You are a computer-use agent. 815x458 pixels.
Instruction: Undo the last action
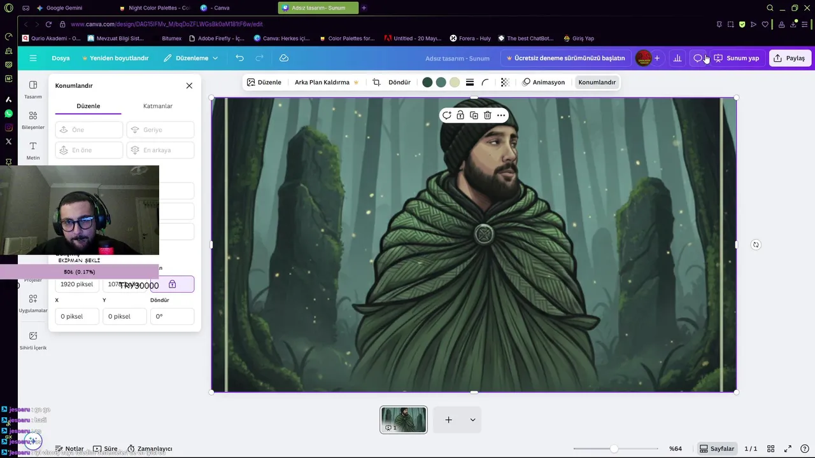coord(239,58)
